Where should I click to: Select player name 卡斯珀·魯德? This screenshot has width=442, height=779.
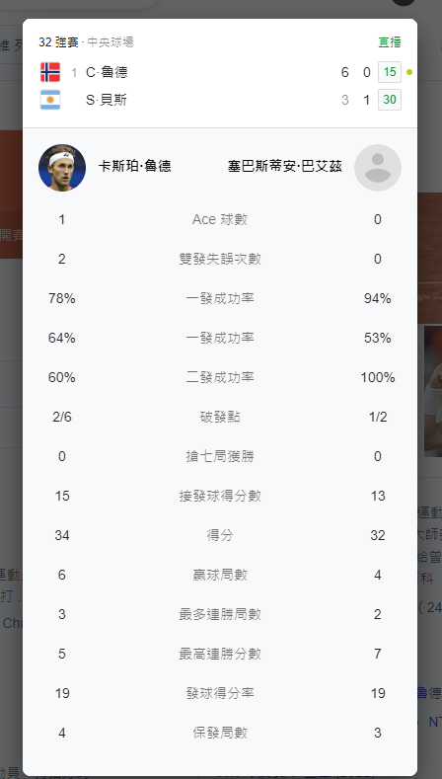coord(134,166)
